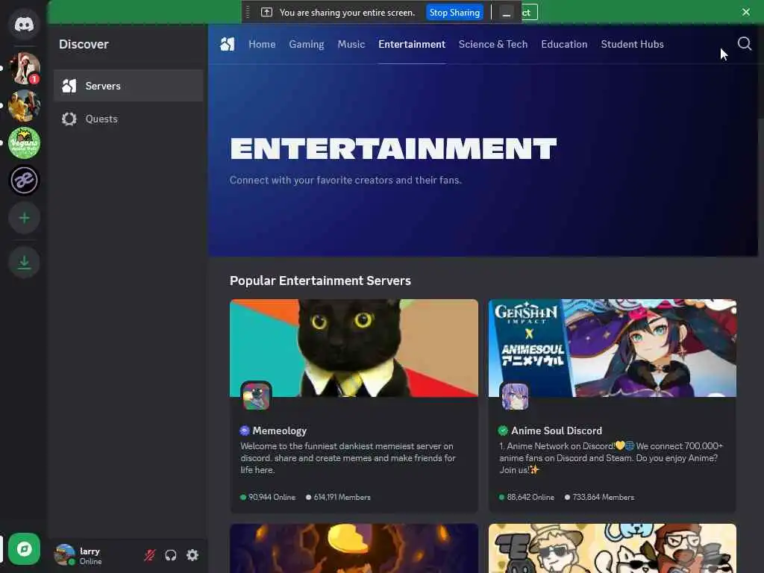
Task: Click Memeology server name
Action: (280, 430)
